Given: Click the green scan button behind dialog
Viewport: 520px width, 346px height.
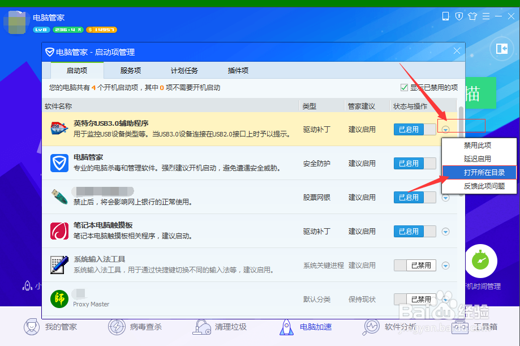Looking at the screenshot, I should click(x=481, y=93).
